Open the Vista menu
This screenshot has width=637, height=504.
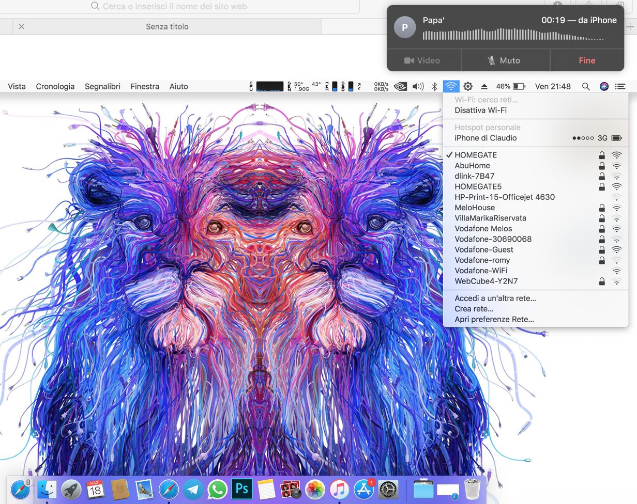[x=17, y=86]
